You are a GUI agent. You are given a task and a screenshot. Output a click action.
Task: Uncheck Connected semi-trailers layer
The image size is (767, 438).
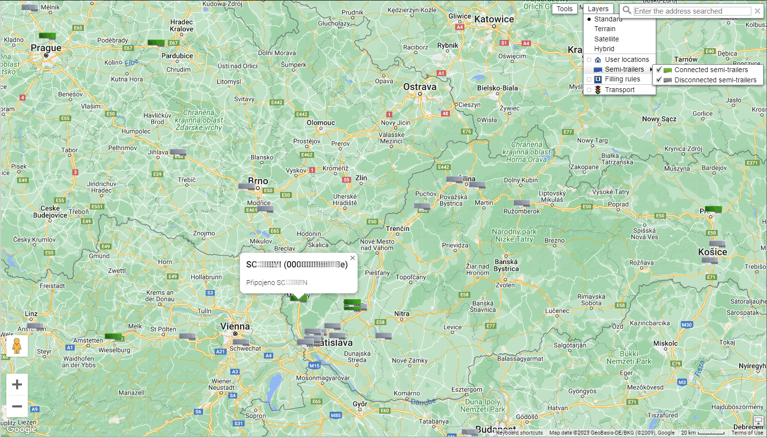pos(659,70)
